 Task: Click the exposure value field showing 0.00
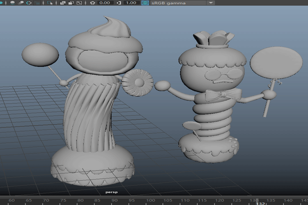(x=105, y=2)
